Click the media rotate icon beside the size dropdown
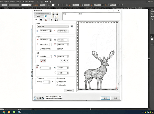This screenshot has width=154, height=114. coord(72,27)
